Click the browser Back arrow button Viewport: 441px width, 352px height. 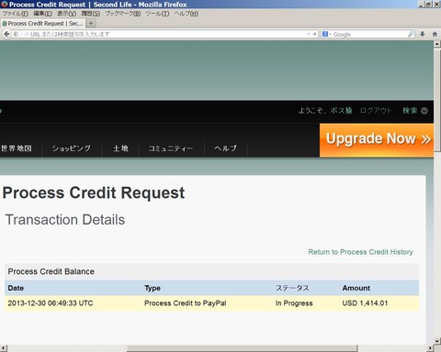pyautogui.click(x=6, y=34)
